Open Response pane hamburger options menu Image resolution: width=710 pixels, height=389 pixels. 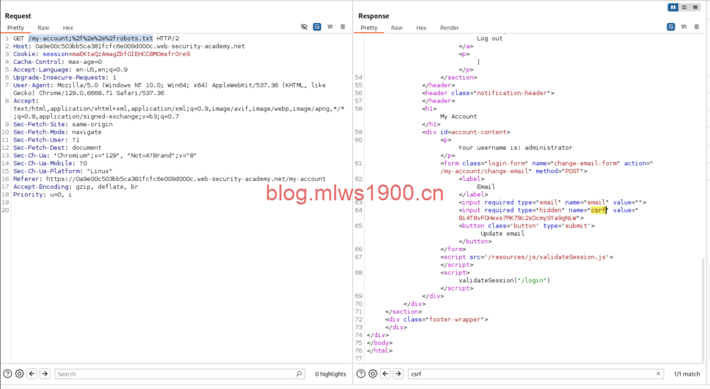(x=696, y=27)
